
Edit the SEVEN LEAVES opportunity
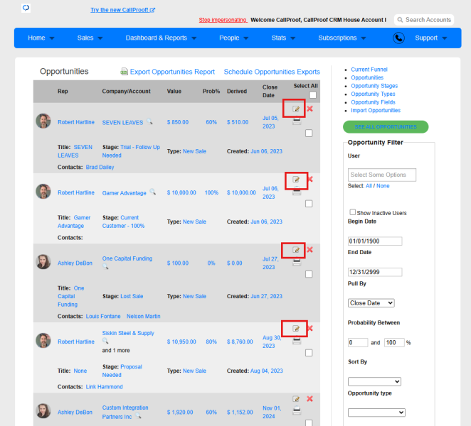296,109
